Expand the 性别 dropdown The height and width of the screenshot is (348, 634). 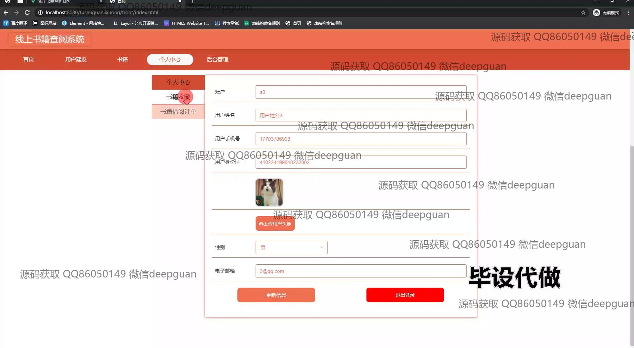tap(291, 247)
